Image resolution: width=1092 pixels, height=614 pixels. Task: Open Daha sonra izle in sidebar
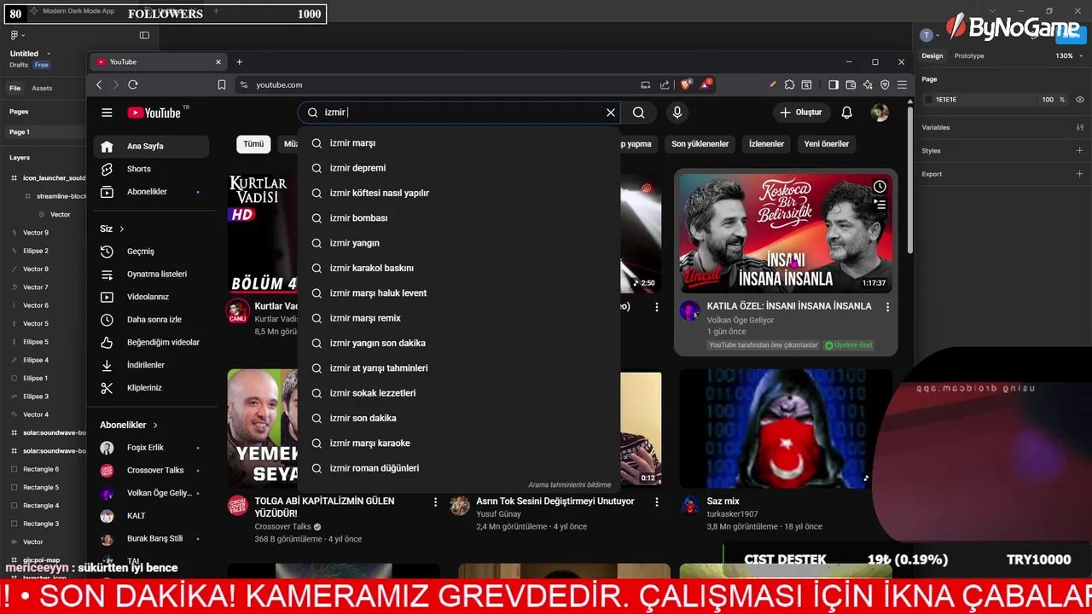[150, 320]
